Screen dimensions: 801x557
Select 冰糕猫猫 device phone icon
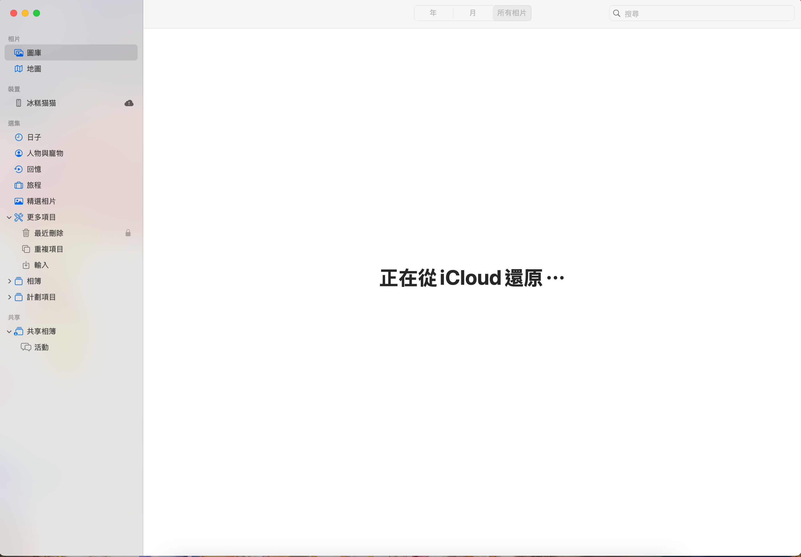19,103
